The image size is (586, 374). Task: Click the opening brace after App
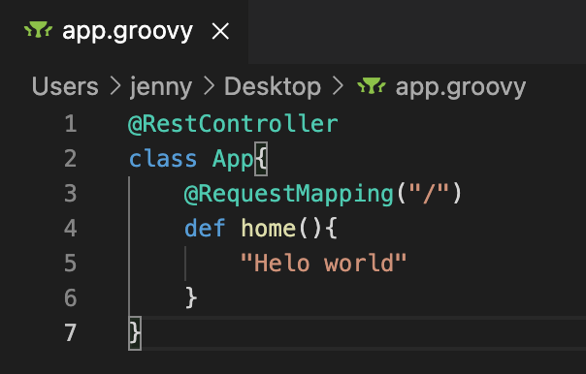coord(261,159)
